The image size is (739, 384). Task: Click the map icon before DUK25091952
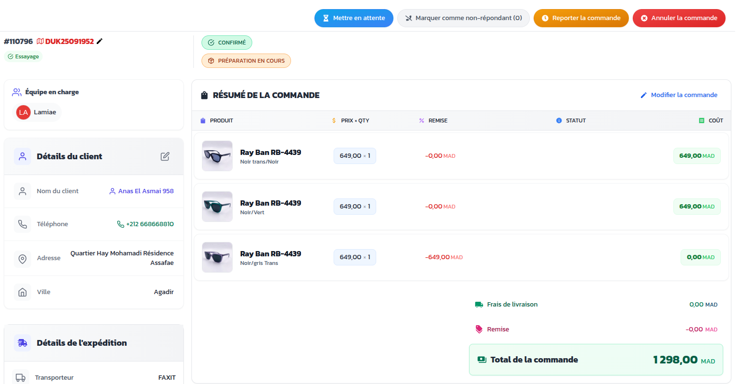[x=40, y=41]
